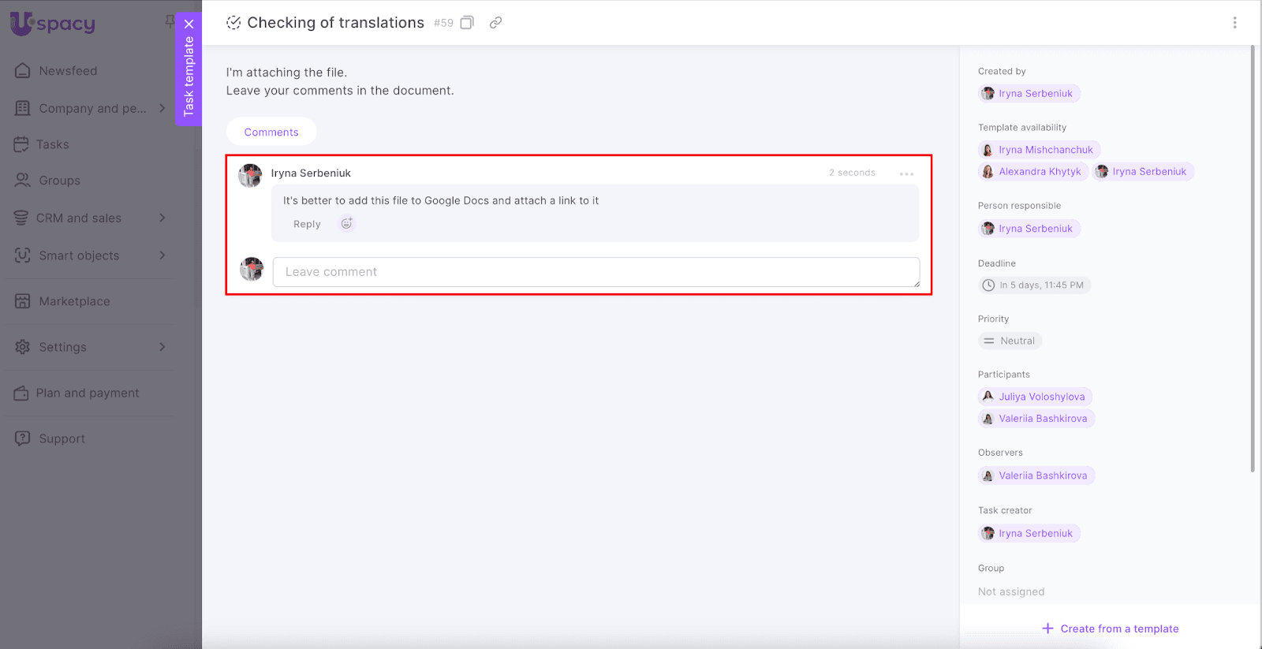Screen dimensions: 1262x649
Task: Change the Neutral priority setting
Action: point(1010,341)
